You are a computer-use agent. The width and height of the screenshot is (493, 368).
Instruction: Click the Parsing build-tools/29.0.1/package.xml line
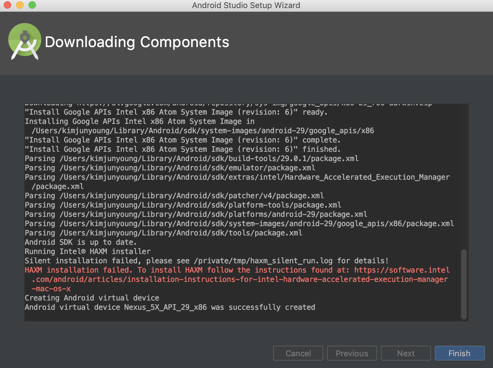pos(192,159)
